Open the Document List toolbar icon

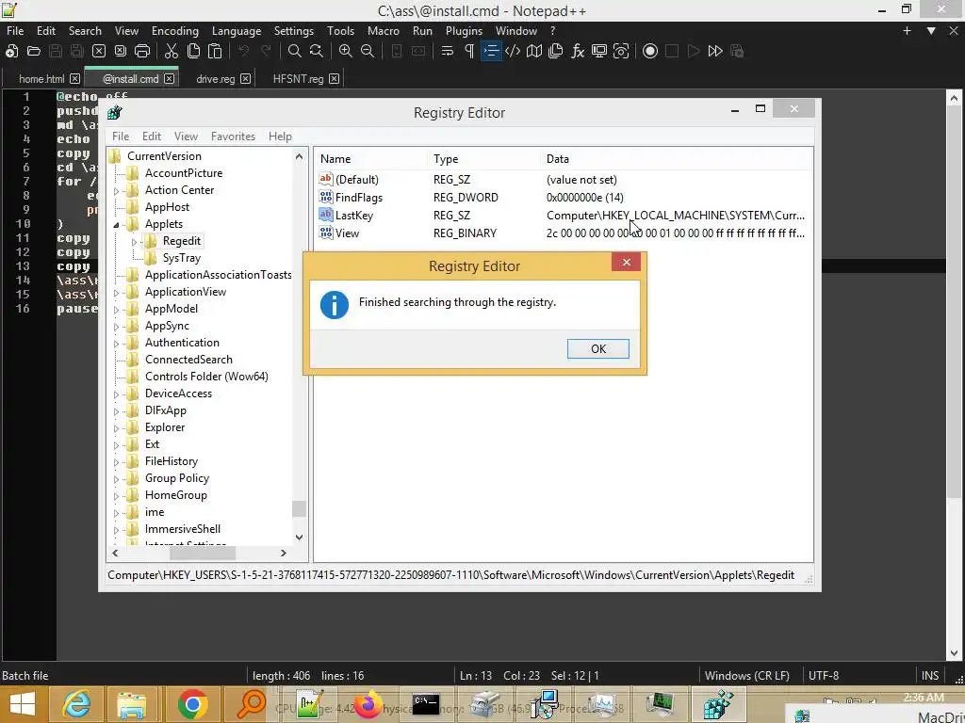[x=556, y=51]
